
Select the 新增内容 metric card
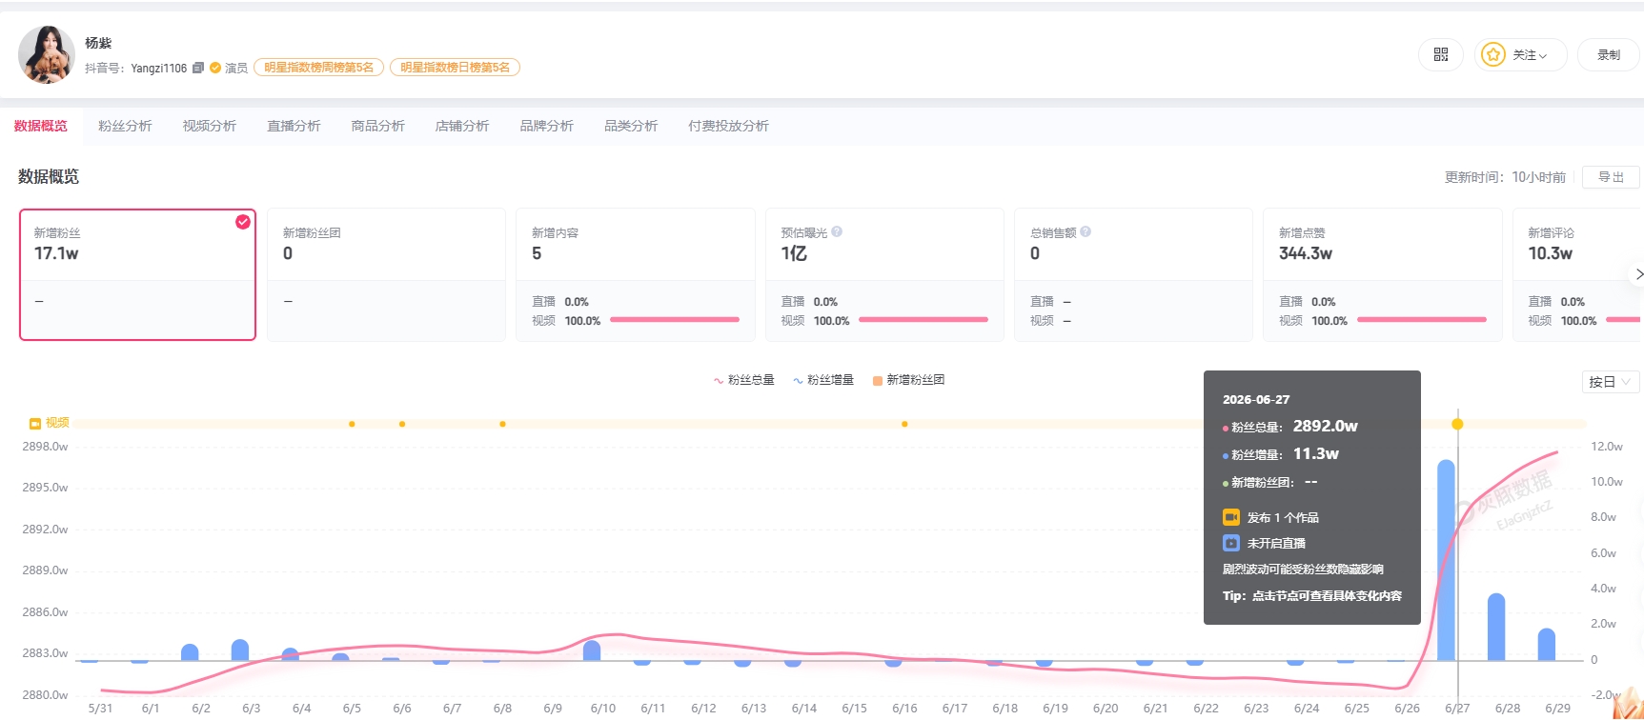tap(635, 274)
